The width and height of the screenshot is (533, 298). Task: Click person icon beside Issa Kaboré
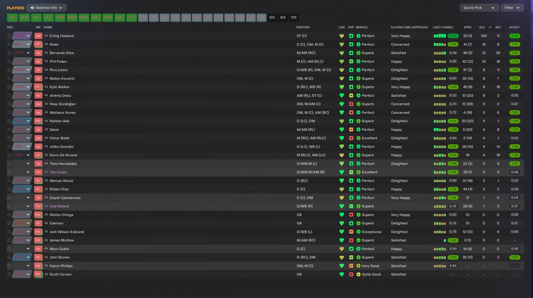pos(46,206)
